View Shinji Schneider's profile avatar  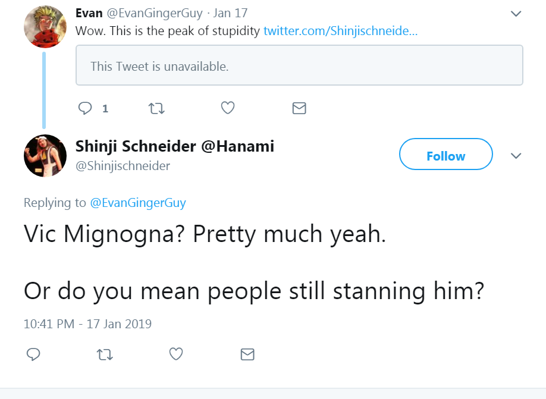pos(45,156)
